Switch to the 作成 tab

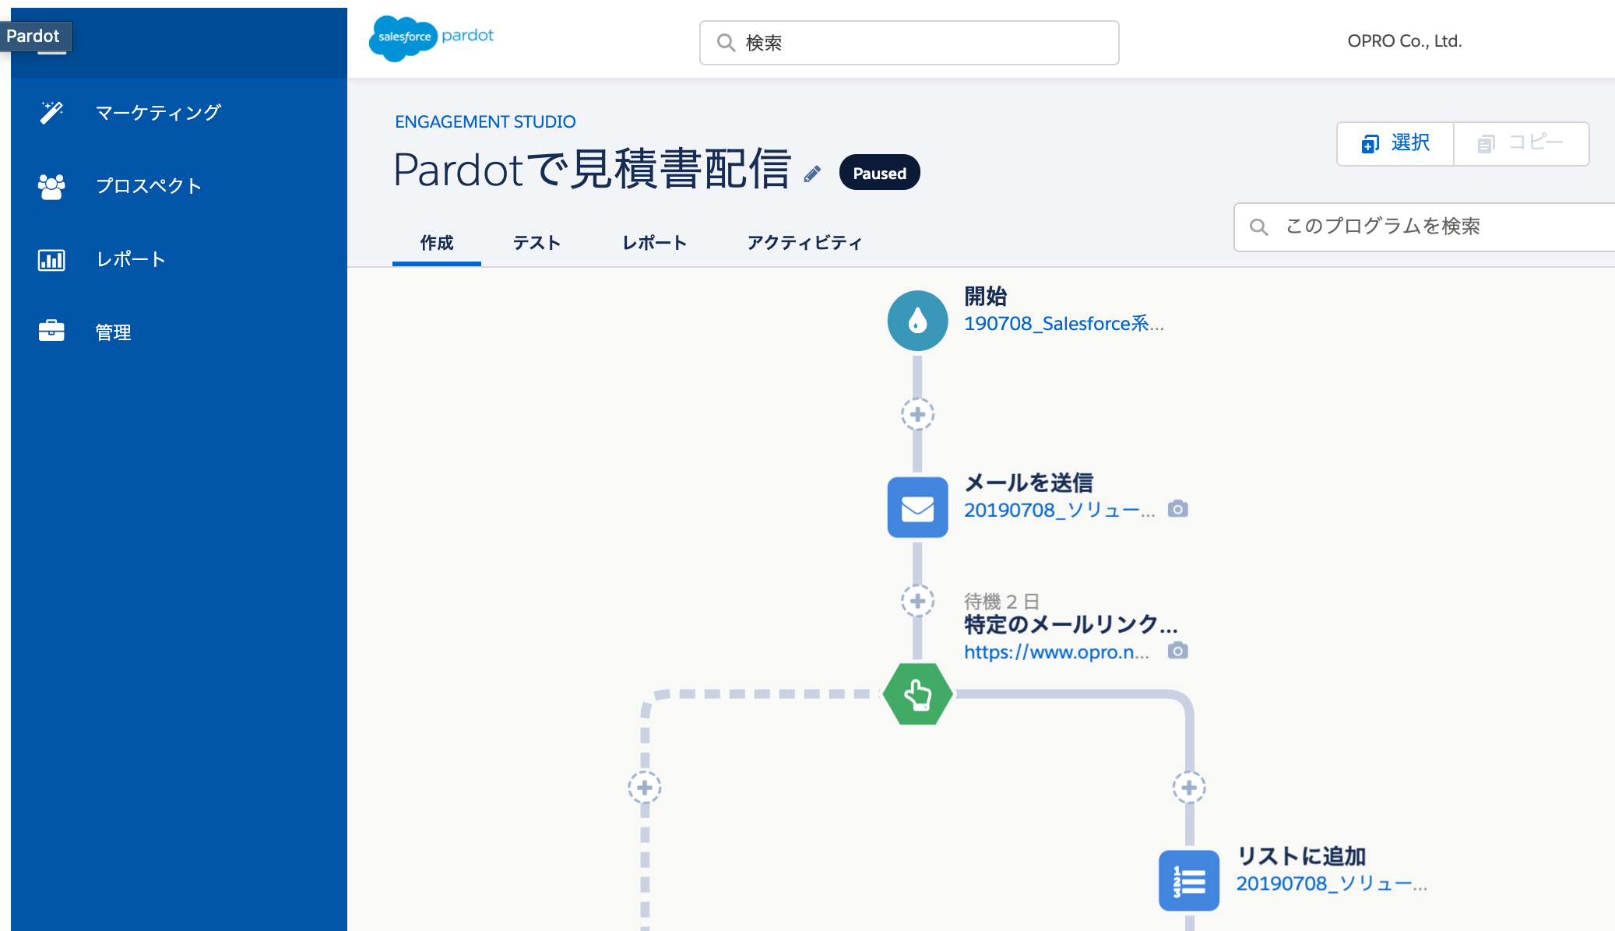click(437, 243)
